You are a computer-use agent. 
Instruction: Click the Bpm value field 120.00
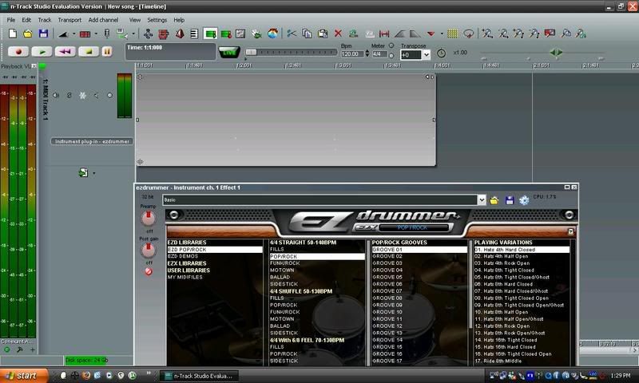tap(352, 53)
